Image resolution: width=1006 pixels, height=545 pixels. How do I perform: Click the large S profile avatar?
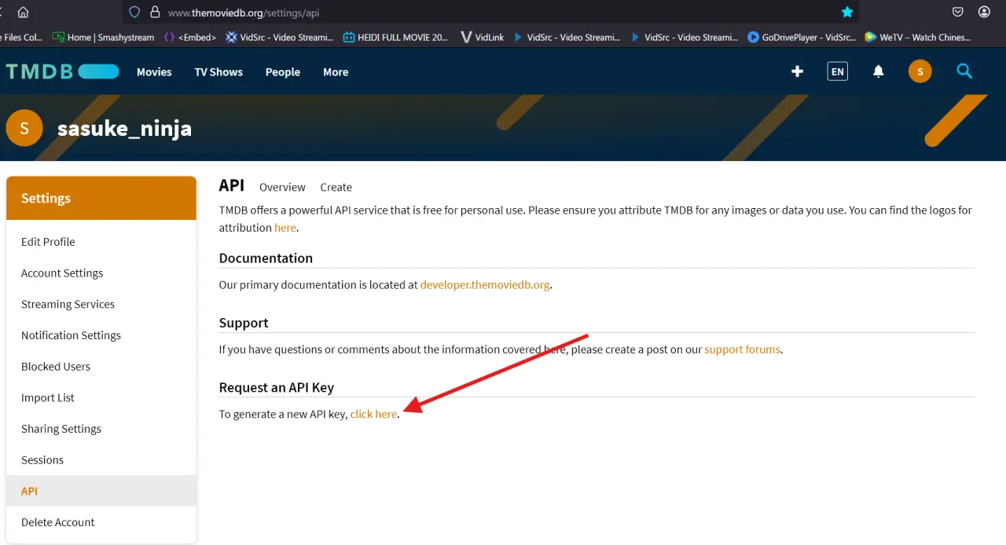[24, 128]
